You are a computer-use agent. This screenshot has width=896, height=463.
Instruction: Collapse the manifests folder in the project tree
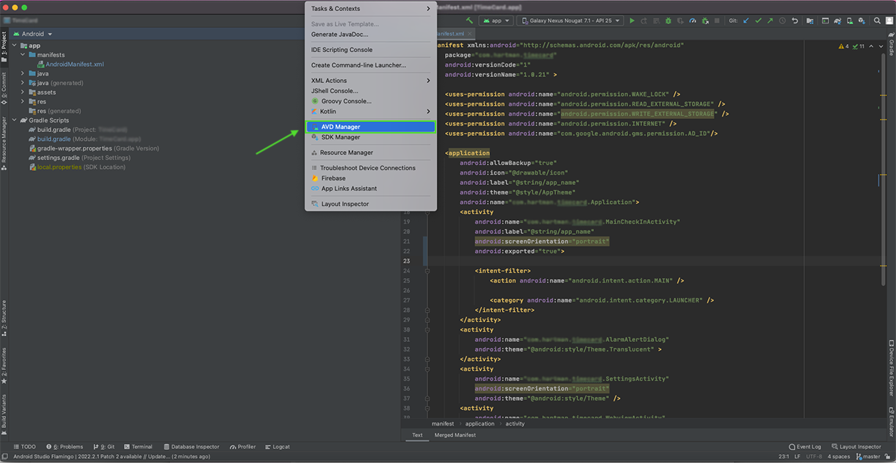click(x=22, y=54)
